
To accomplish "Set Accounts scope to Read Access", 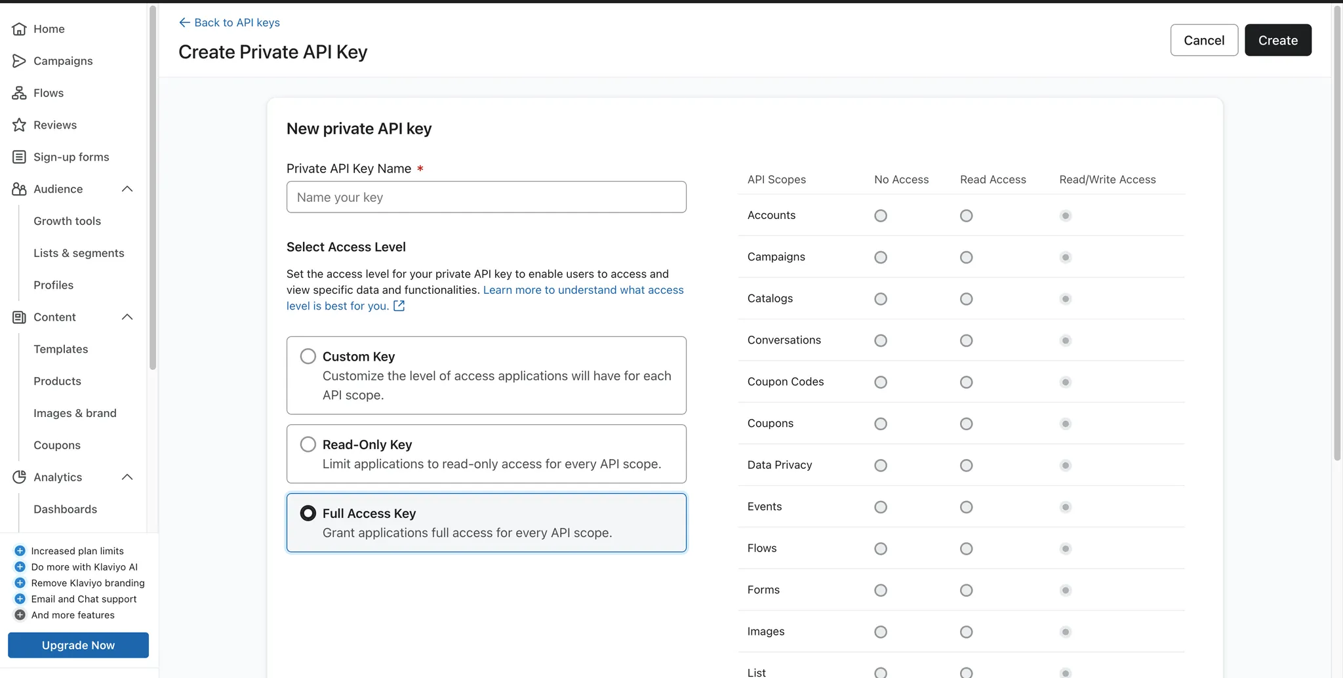I will pyautogui.click(x=966, y=216).
